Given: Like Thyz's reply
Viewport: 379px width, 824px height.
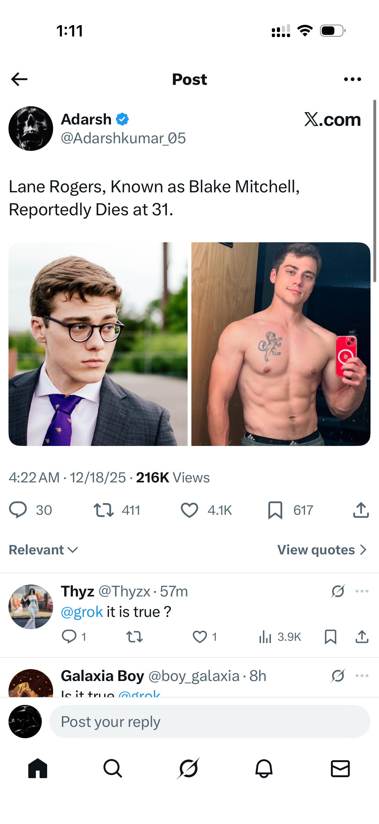Looking at the screenshot, I should 200,637.
